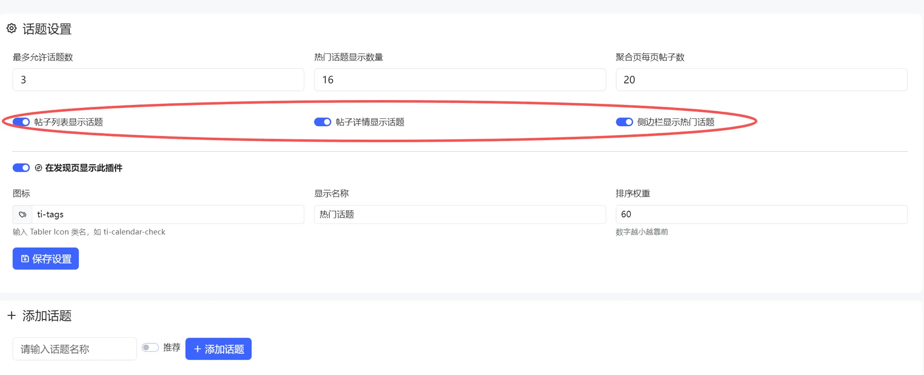Focus the 最多允许话题数 input
The width and height of the screenshot is (924, 375).
[158, 79]
